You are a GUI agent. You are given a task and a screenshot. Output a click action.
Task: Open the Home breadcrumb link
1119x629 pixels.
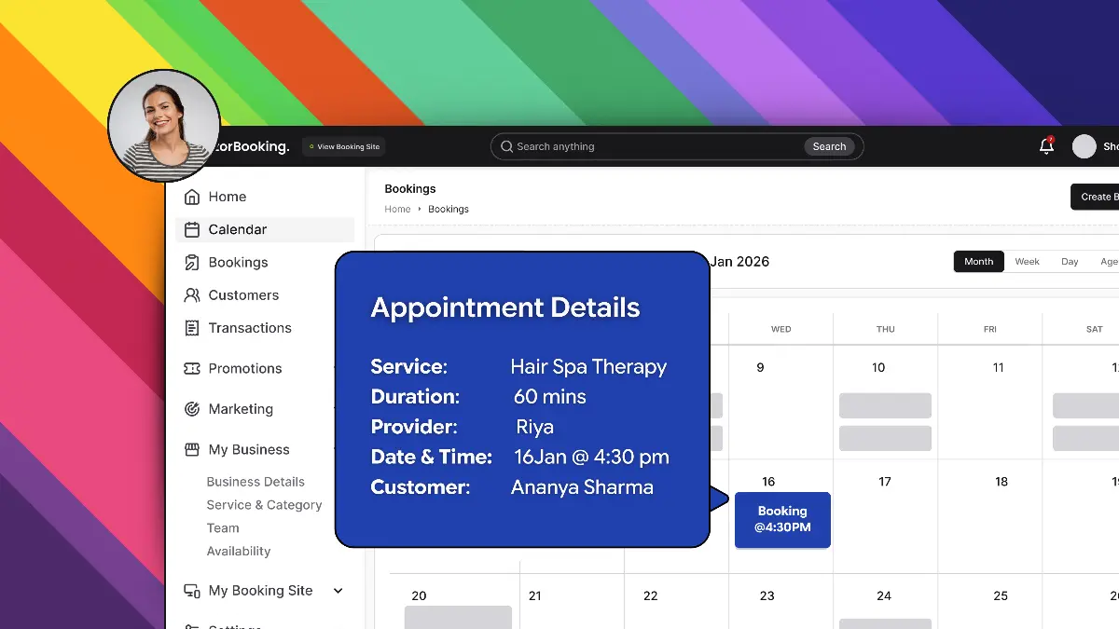pyautogui.click(x=396, y=209)
